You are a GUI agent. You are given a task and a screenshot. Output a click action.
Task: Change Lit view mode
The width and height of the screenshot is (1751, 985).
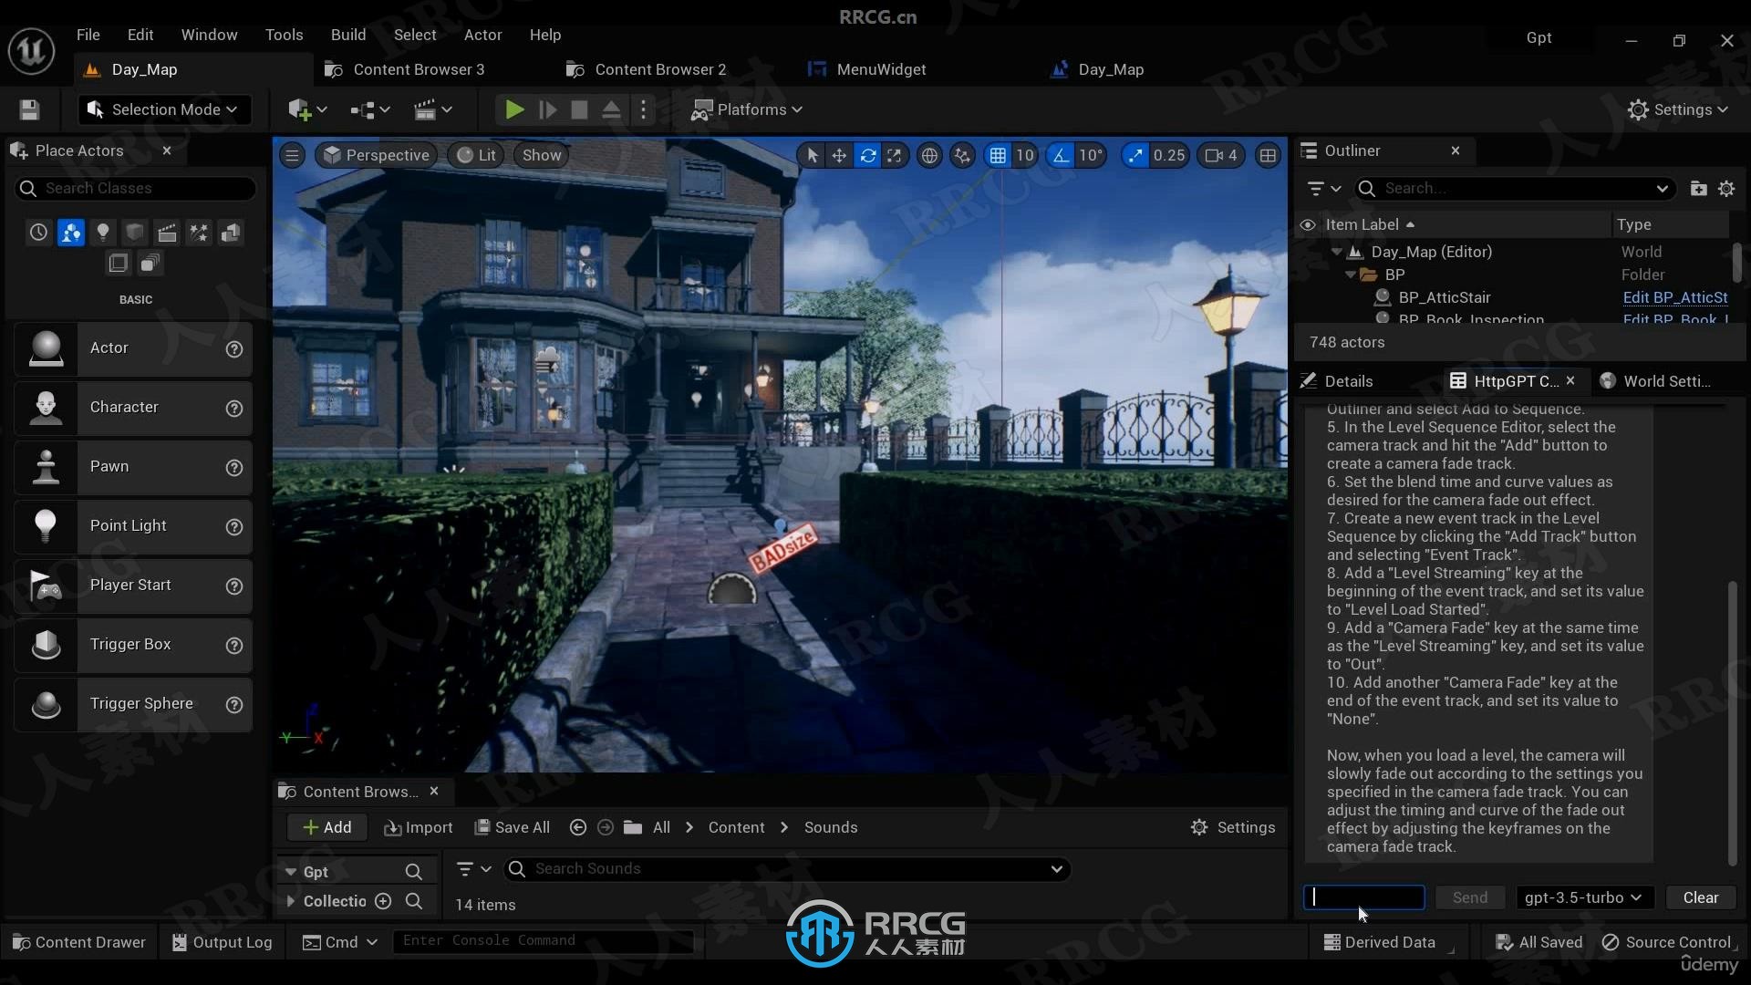476,155
